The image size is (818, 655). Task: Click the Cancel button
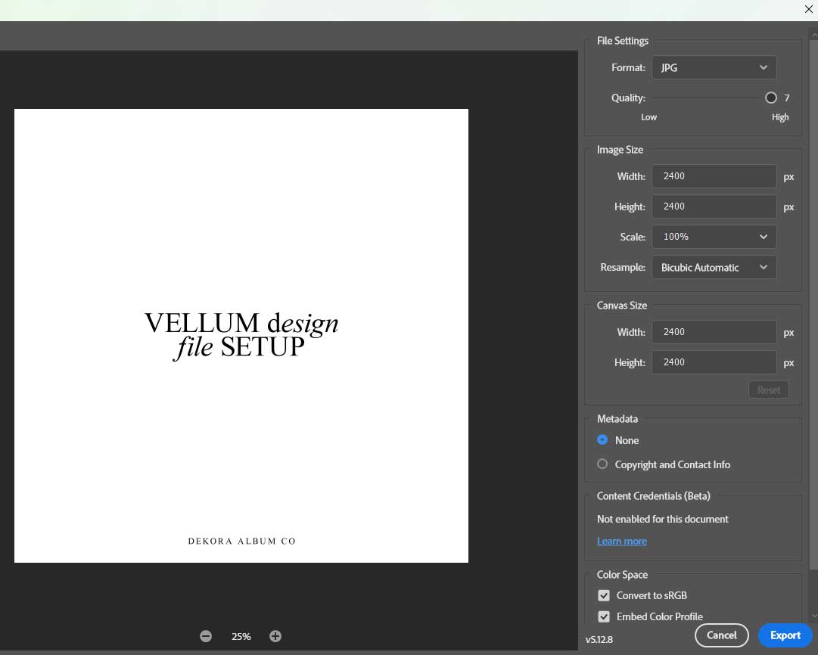click(x=721, y=635)
